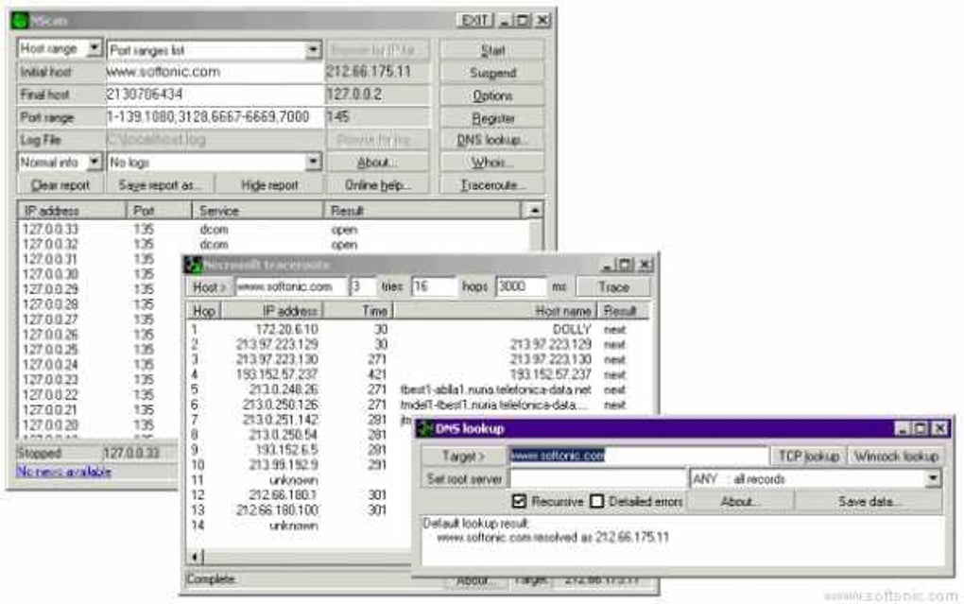The image size is (964, 604).
Task: Click the EXIT button
Action: pos(474,20)
